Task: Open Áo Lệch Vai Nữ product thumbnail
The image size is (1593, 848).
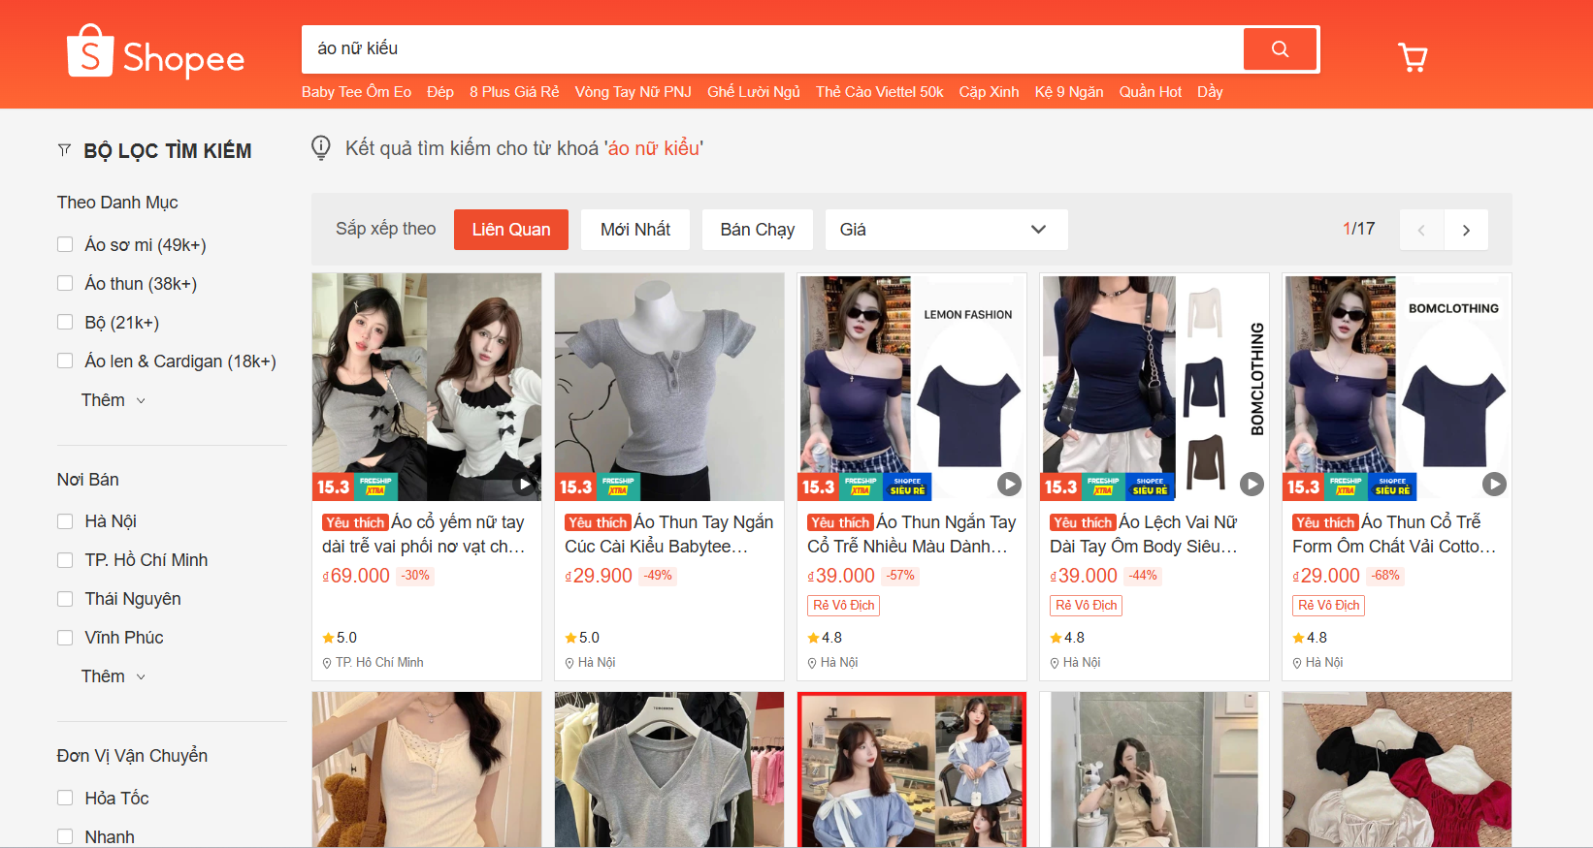Action: point(1154,387)
